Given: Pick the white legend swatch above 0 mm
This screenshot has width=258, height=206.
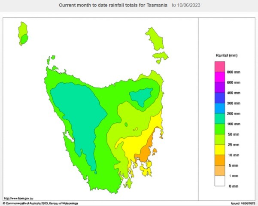Looking at the screenshot, I should pos(219,181).
